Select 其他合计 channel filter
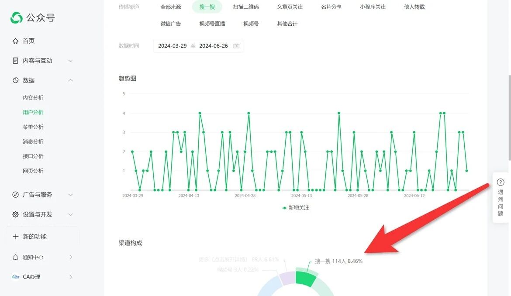Image resolution: width=511 pixels, height=296 pixels. [287, 24]
